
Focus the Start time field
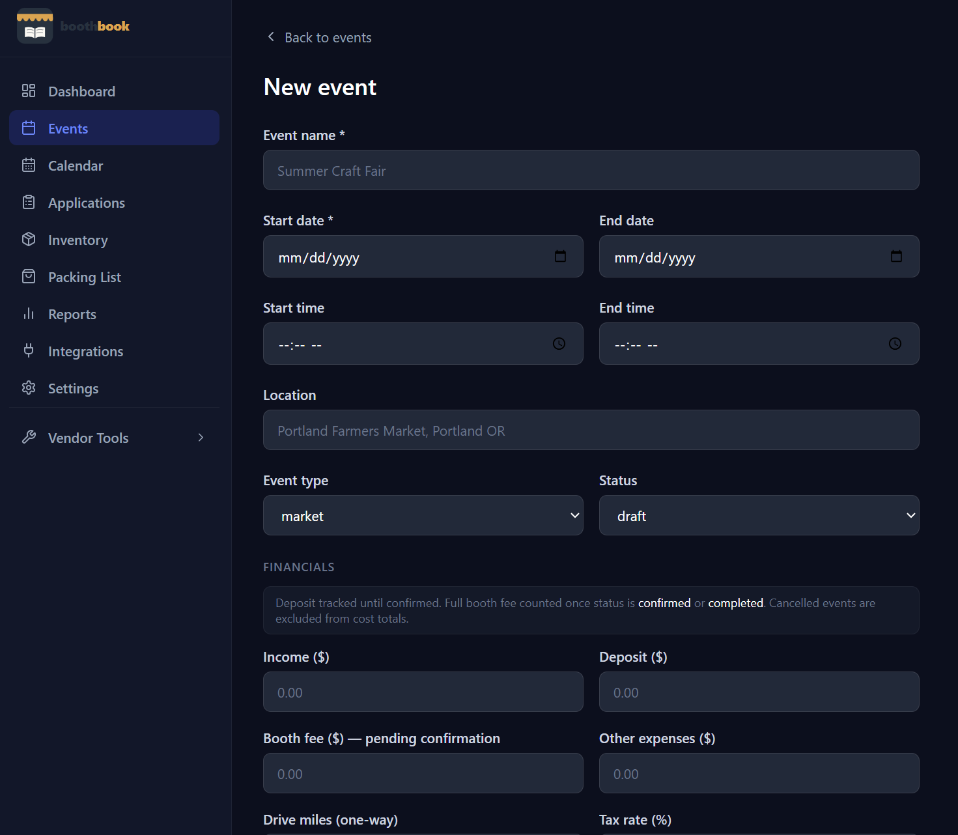coord(423,343)
